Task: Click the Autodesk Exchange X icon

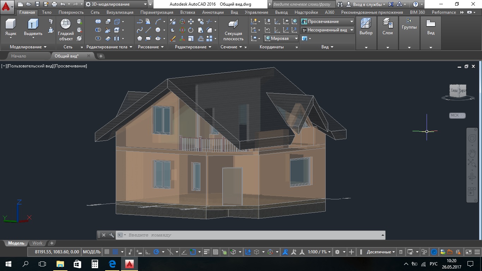Action: coord(391,4)
